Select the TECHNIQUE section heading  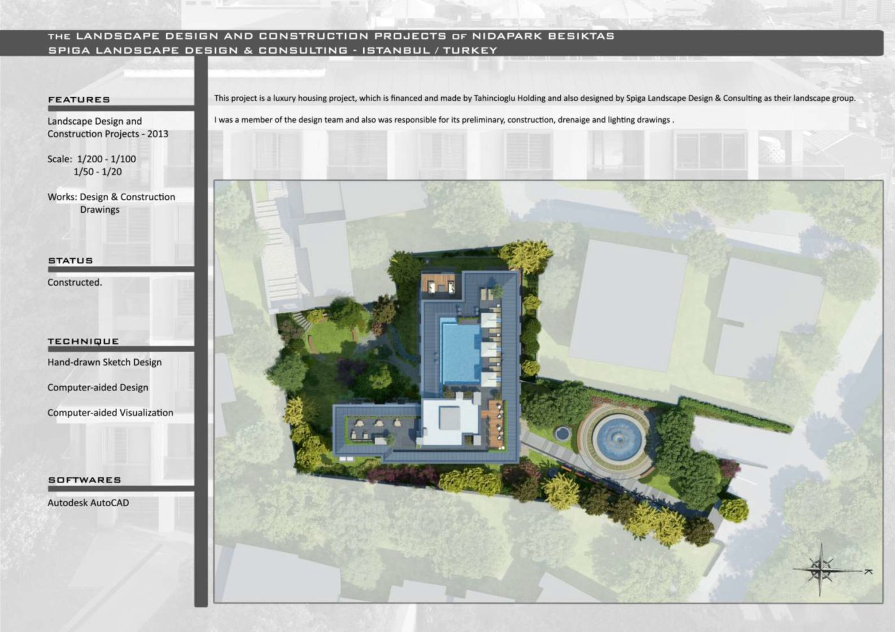[83, 341]
